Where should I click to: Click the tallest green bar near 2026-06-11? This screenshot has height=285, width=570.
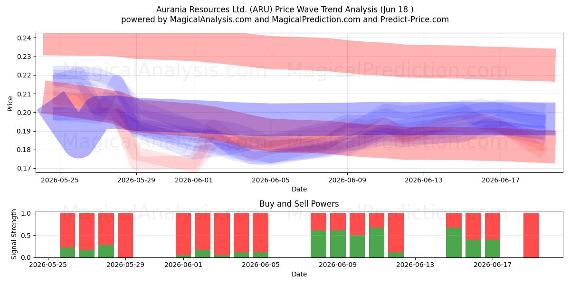pos(377,243)
